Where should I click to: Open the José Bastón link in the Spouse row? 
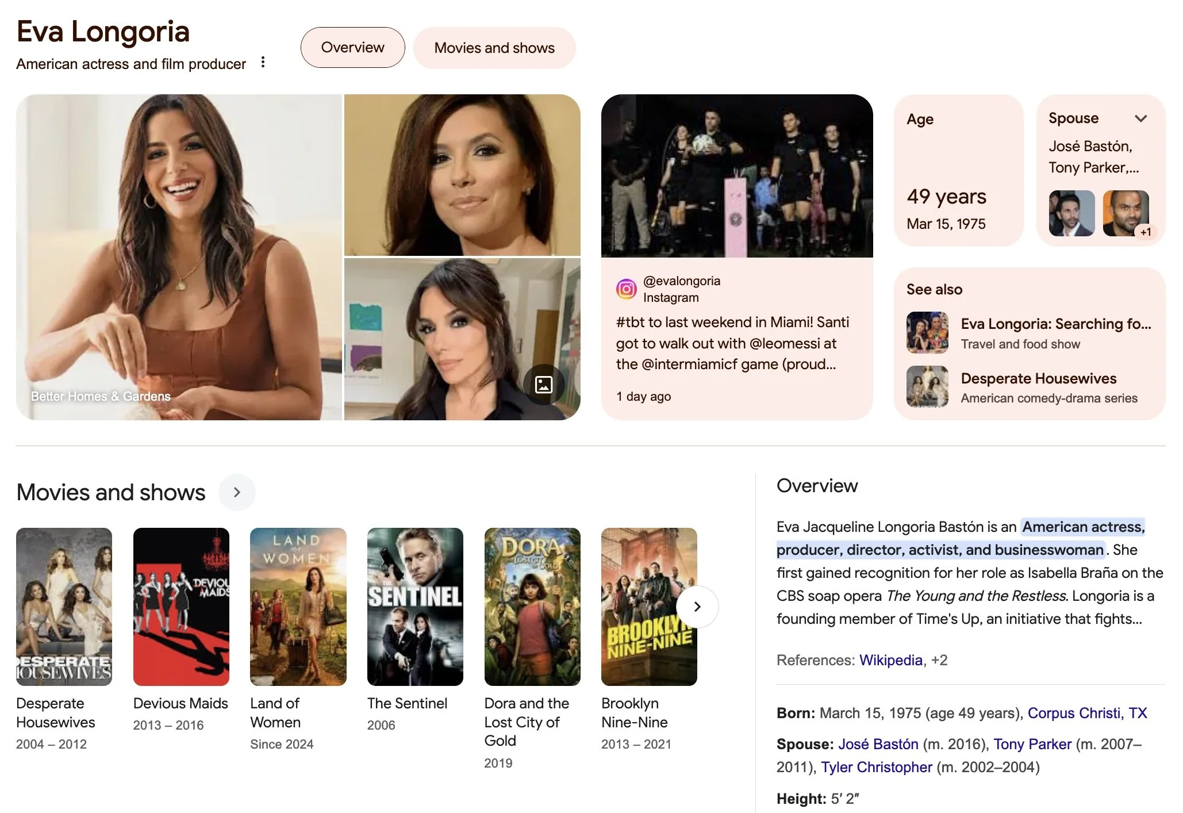(878, 744)
